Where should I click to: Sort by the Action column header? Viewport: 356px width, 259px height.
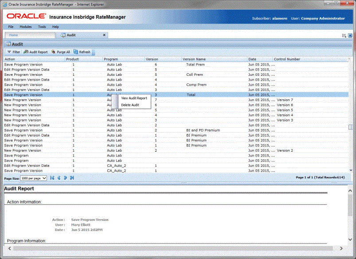(x=10, y=59)
